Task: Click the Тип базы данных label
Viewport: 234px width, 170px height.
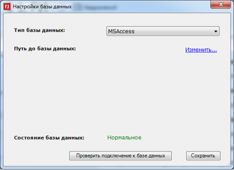Action: coord(39,30)
